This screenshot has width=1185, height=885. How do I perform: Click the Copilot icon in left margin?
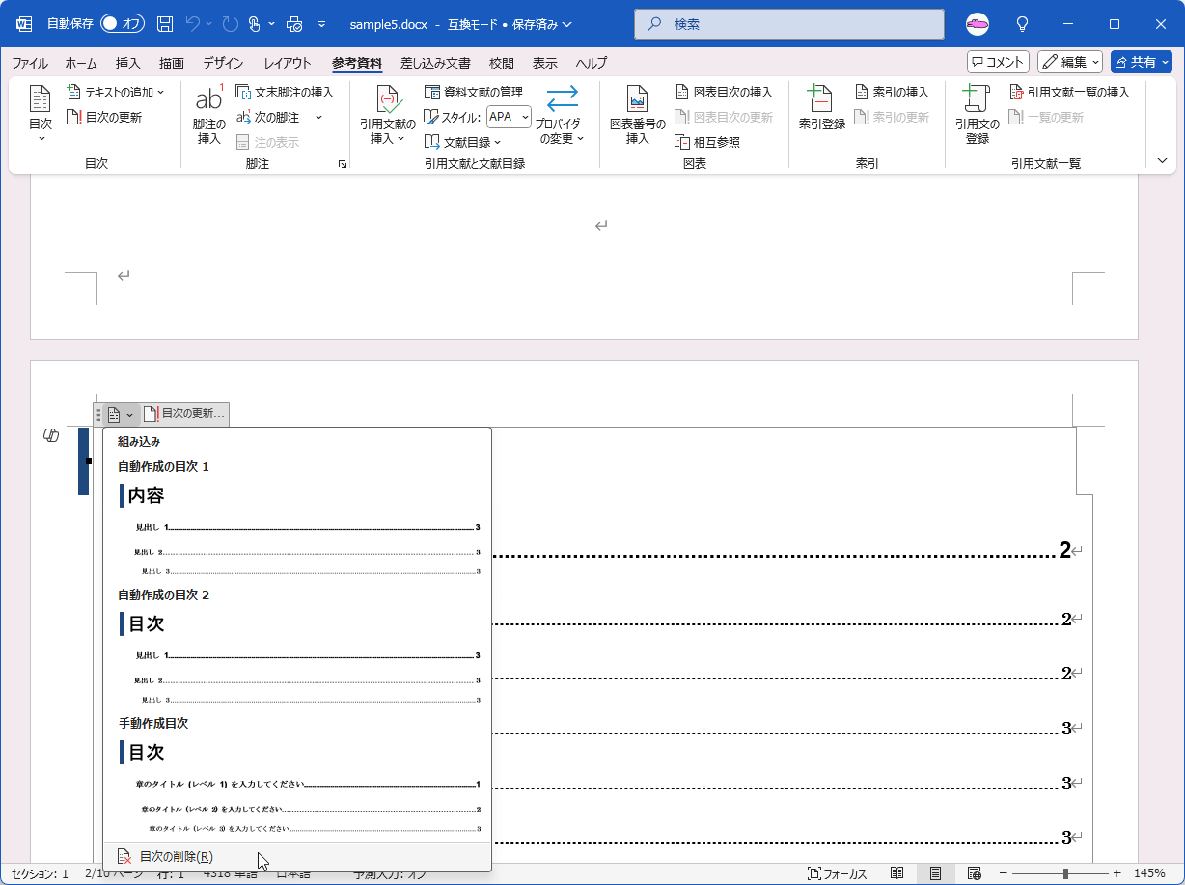coord(52,436)
